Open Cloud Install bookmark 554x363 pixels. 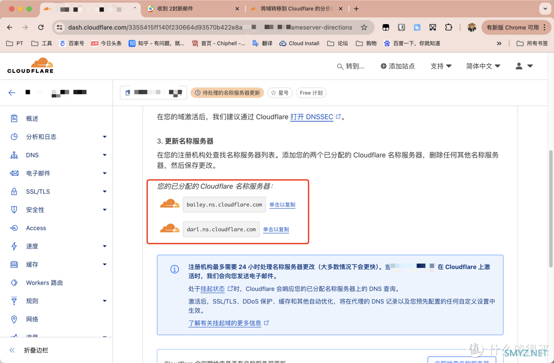(299, 44)
